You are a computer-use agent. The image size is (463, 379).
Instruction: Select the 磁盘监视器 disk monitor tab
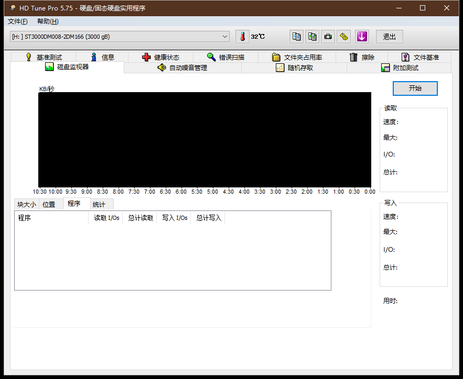tap(67, 67)
